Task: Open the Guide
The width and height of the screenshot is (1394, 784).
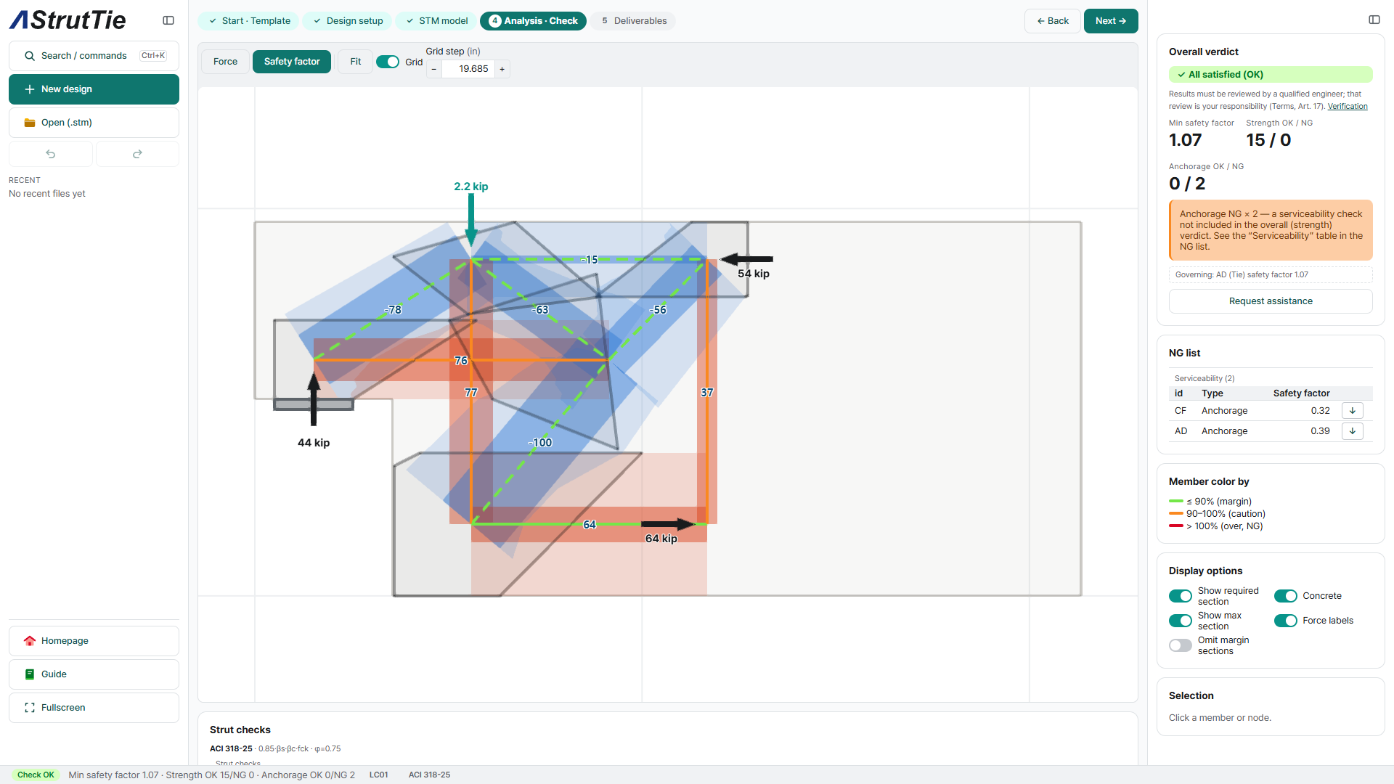Action: [x=94, y=674]
